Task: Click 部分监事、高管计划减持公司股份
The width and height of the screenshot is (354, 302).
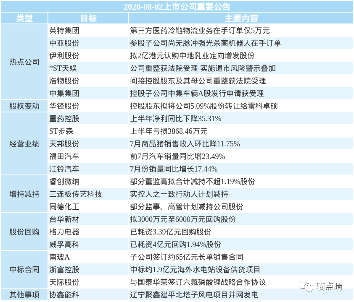Action: pyautogui.click(x=187, y=206)
